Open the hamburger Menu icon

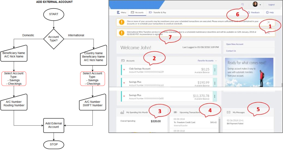pos(118,13)
